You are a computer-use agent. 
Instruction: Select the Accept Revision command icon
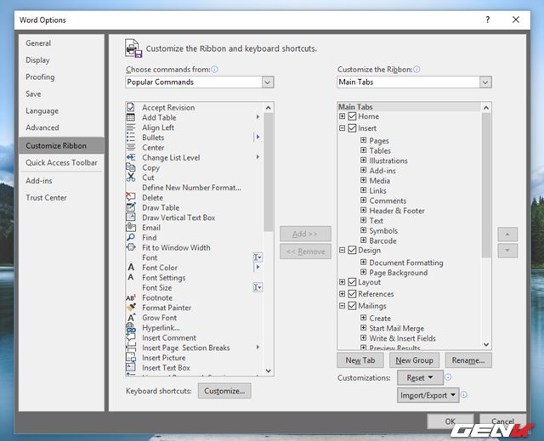coord(131,107)
